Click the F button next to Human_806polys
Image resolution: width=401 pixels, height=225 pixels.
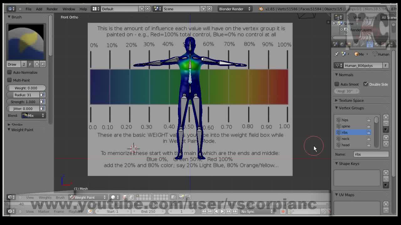(x=386, y=65)
